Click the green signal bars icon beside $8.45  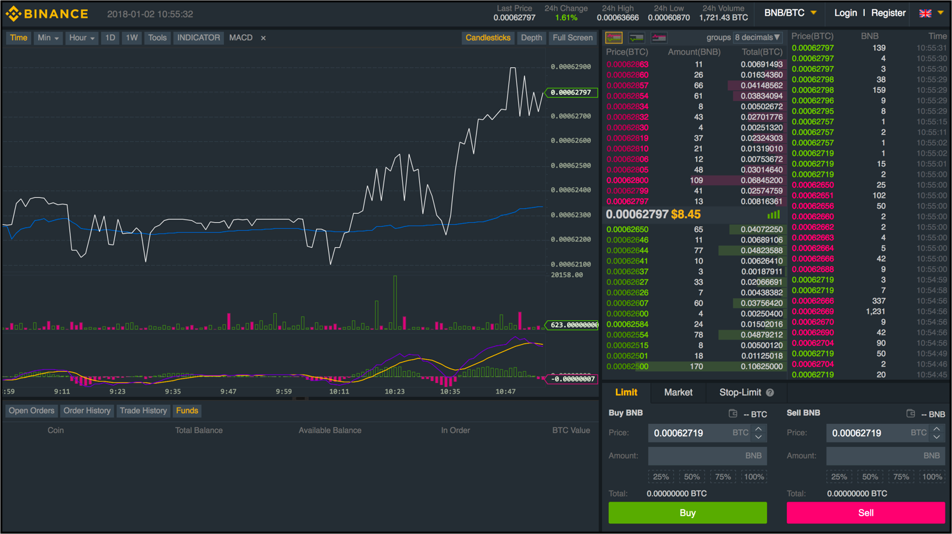(773, 214)
